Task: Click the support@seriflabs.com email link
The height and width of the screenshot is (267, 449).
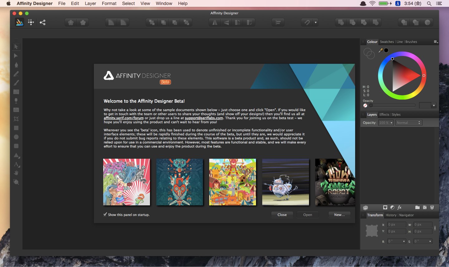Action: (x=204, y=118)
